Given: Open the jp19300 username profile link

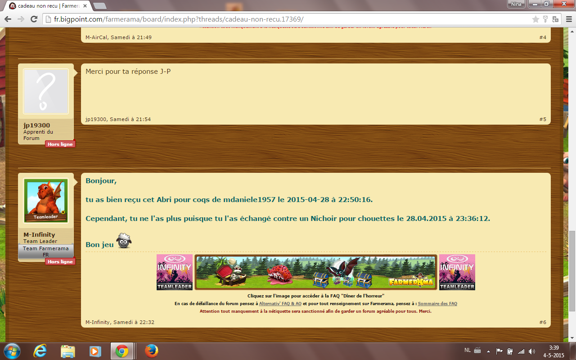Looking at the screenshot, I should point(37,125).
